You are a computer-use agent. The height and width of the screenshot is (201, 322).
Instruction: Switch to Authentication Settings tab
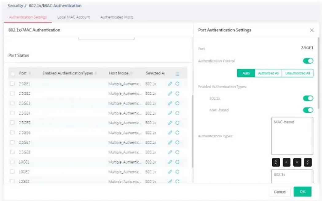coord(28,17)
